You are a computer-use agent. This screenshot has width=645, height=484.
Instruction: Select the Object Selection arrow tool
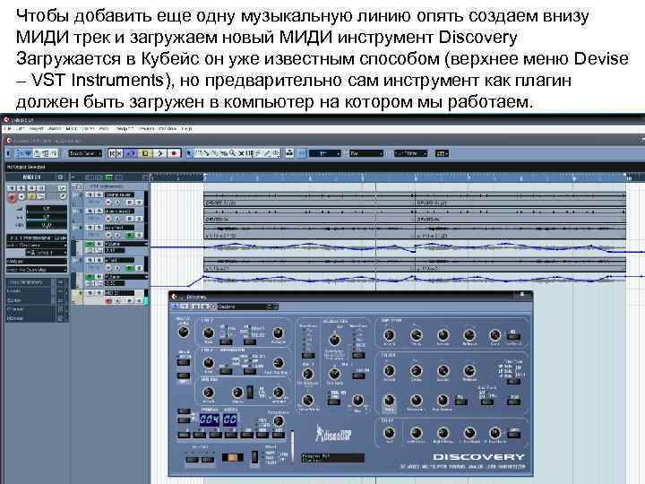pyautogui.click(x=189, y=153)
